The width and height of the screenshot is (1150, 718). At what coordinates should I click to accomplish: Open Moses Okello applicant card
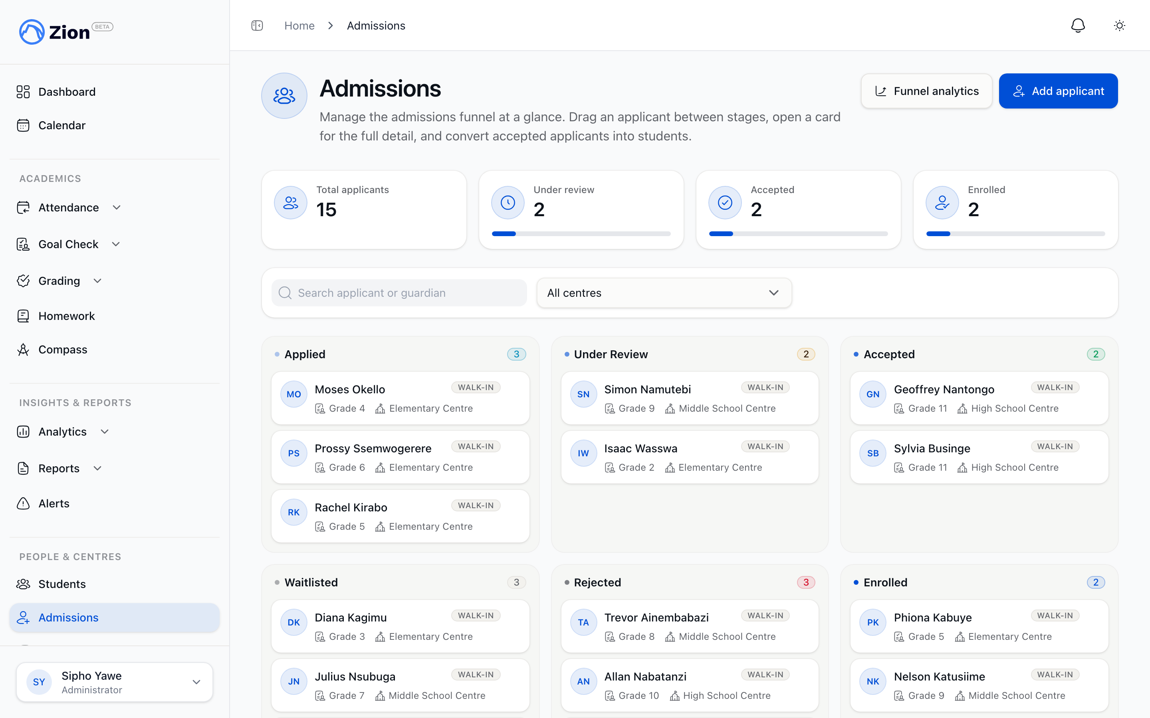coord(400,398)
